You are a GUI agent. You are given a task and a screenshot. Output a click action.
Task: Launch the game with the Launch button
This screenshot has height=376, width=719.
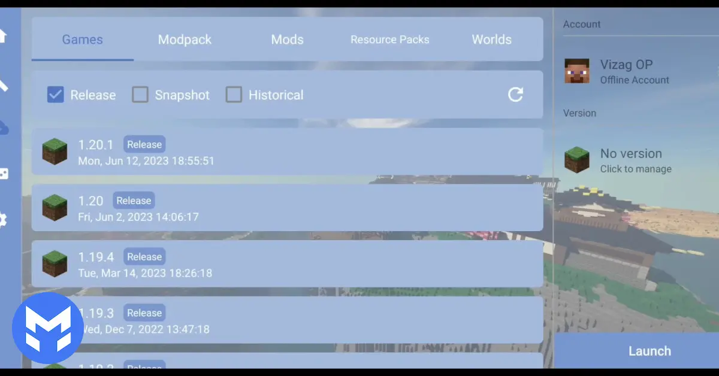[636, 351]
